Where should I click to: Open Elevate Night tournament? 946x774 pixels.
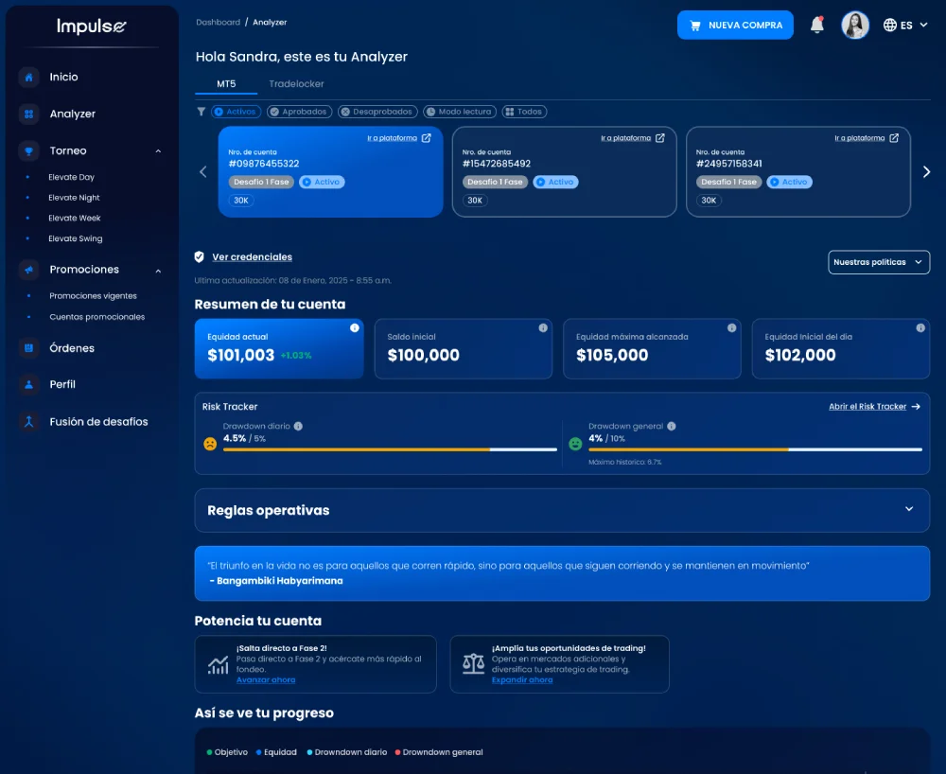tap(74, 198)
